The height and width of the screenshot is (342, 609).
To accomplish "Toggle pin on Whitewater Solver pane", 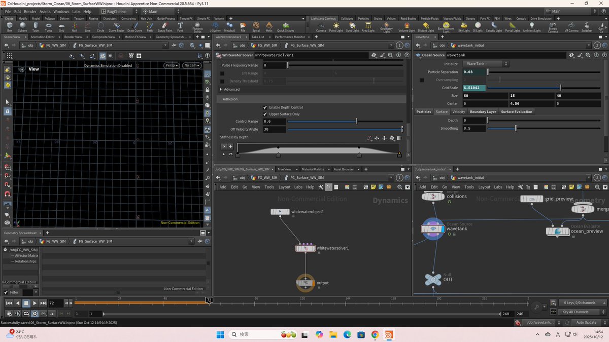I will coord(399,45).
